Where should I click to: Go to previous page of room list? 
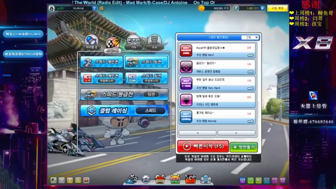(197, 133)
